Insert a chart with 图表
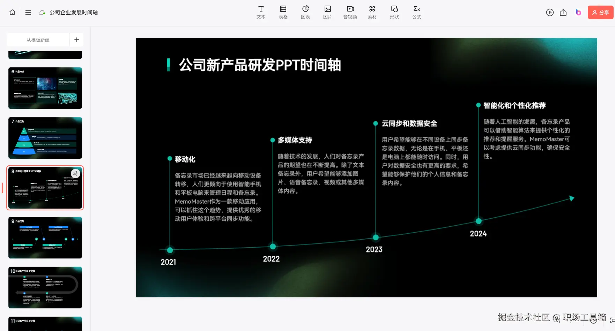Screen dimensions: 615x331 coord(305,12)
